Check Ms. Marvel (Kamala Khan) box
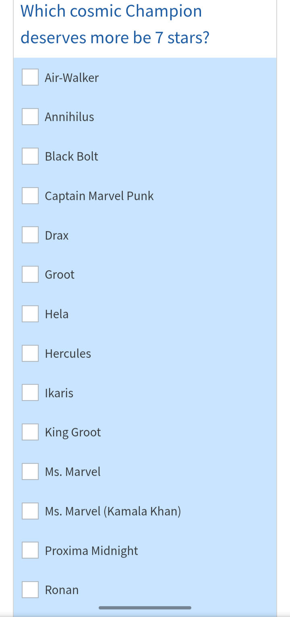 click(30, 511)
